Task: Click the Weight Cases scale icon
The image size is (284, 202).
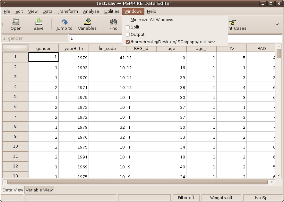Action: (233, 22)
